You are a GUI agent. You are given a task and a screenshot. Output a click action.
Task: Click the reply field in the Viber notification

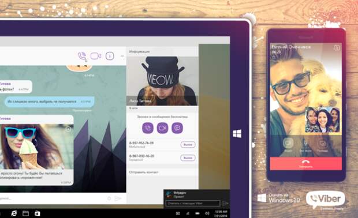[x=193, y=203]
